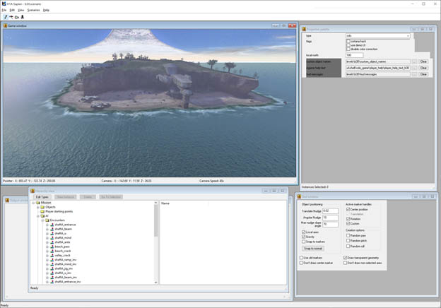Viewport: 441px width, 308px height.
Task: Click the beach_pass encounter icon
Action: click(x=52, y=247)
